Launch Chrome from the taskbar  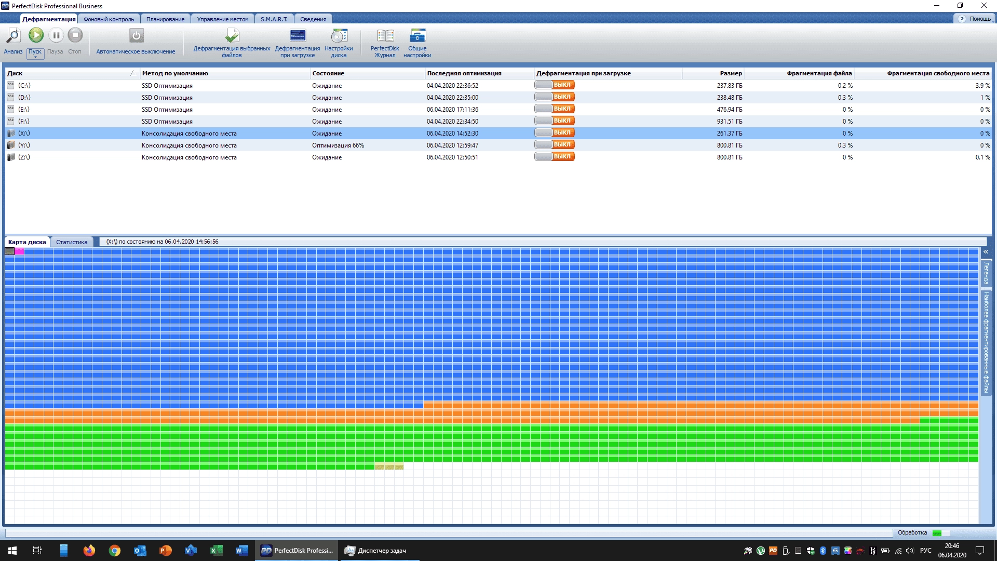115,551
